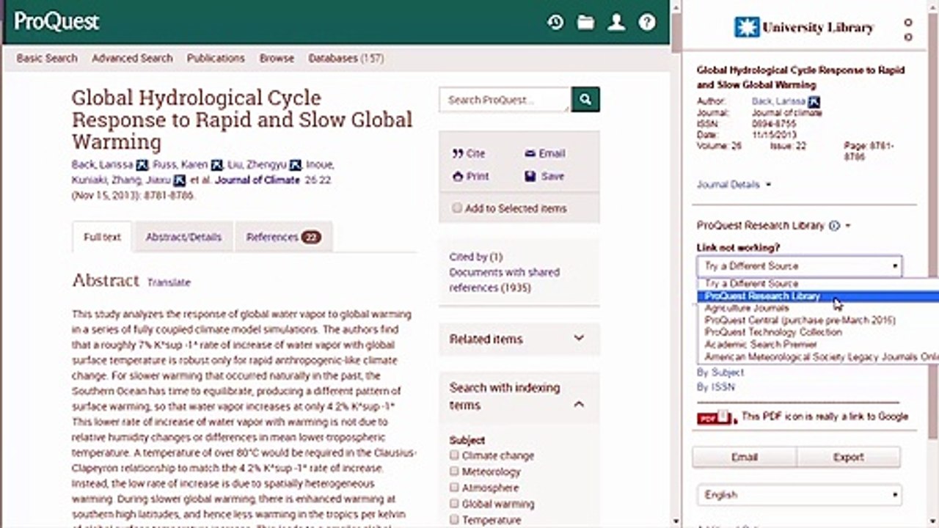
Task: Open the Publications menu
Action: click(x=216, y=58)
